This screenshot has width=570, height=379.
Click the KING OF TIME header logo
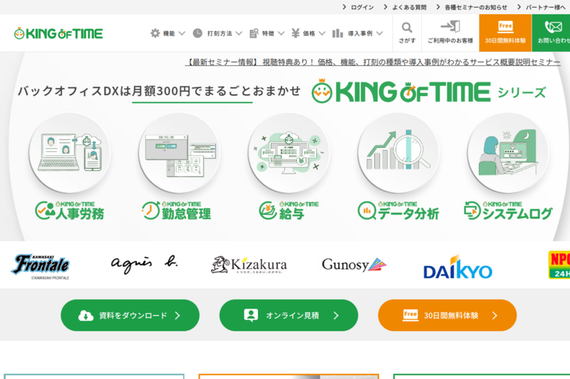click(x=58, y=33)
